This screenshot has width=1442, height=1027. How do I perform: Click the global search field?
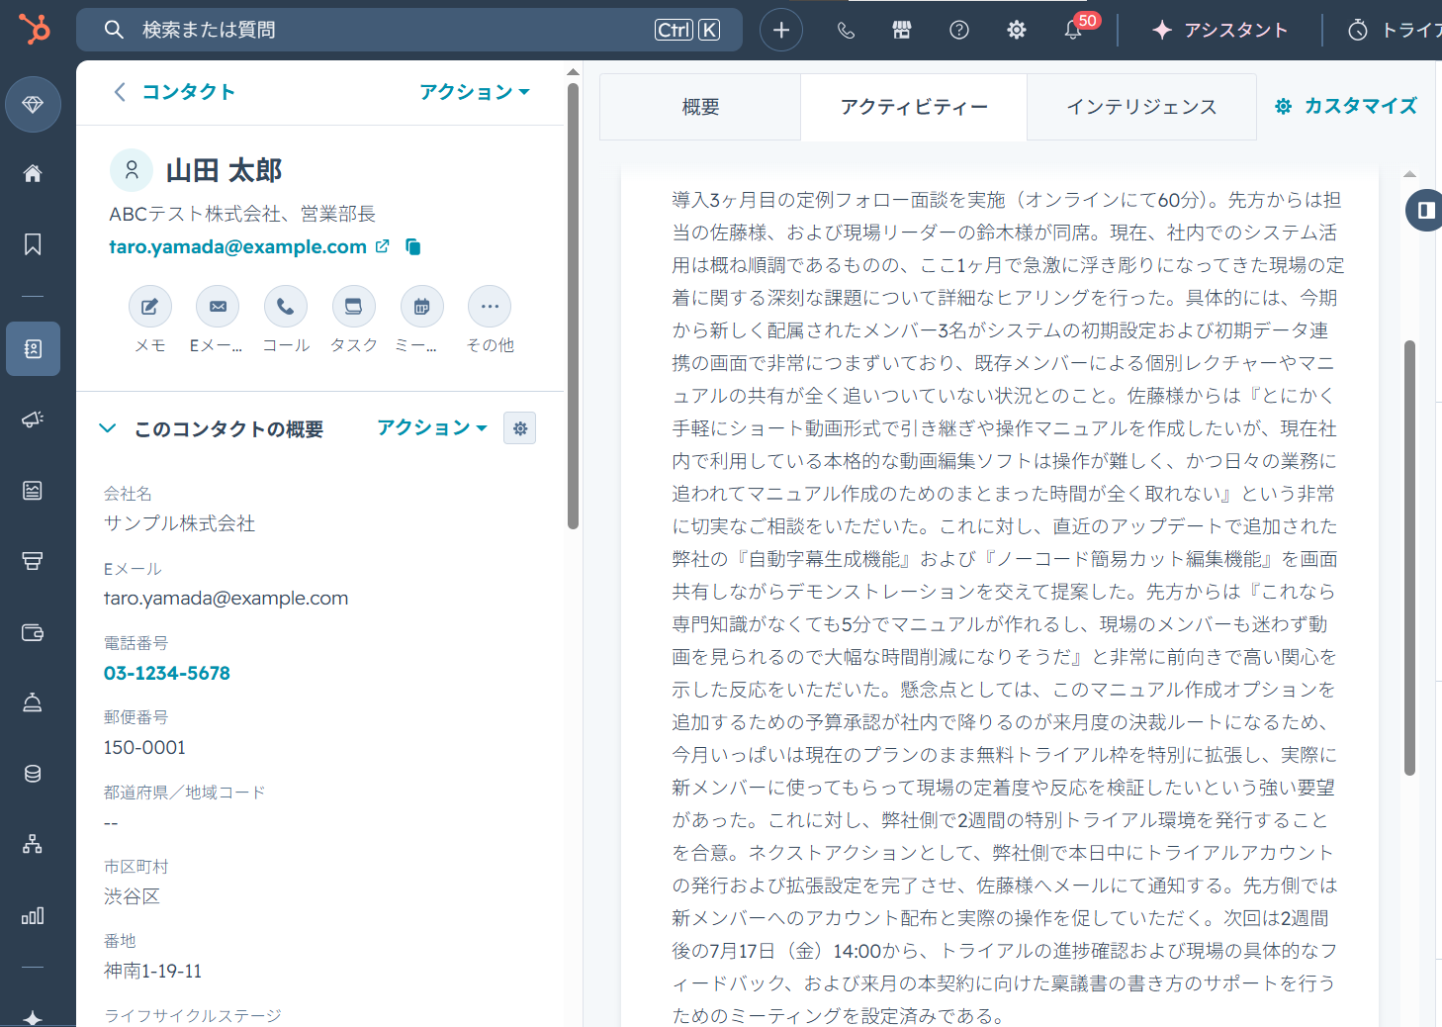click(408, 30)
